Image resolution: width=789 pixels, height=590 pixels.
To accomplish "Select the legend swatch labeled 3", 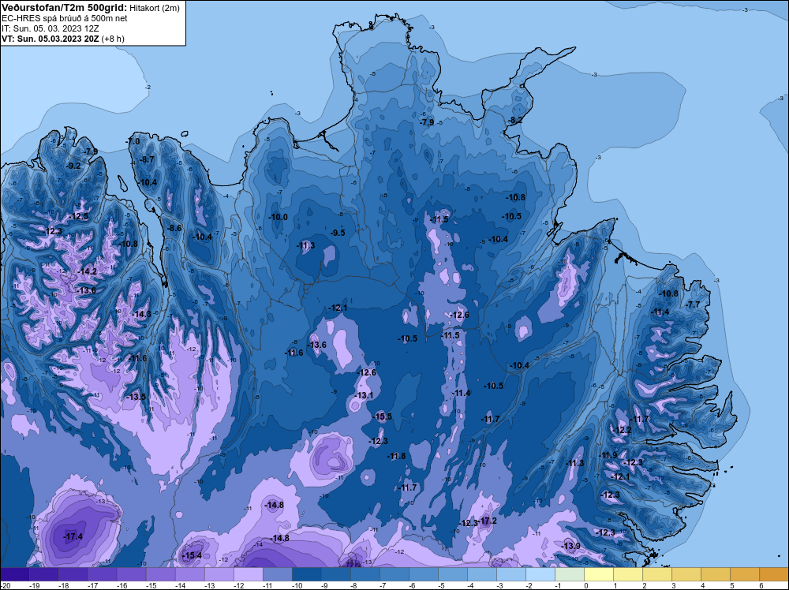I will pos(686,574).
